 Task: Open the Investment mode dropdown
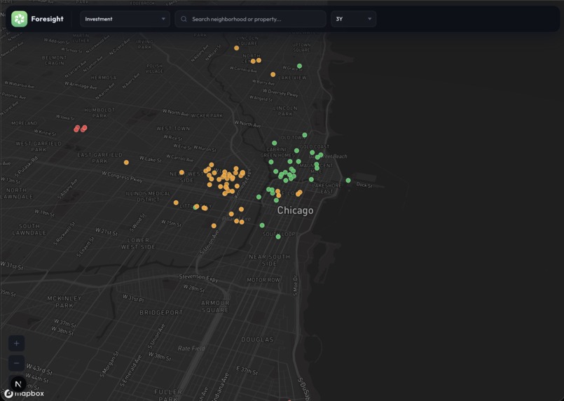click(x=125, y=19)
